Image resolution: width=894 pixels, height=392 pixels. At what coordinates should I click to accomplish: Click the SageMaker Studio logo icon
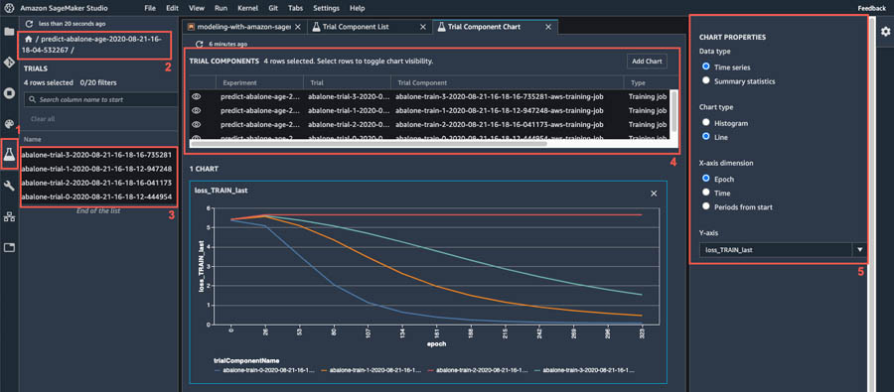(9, 9)
